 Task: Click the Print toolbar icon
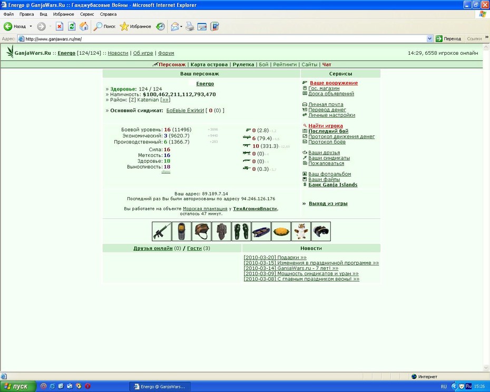point(190,26)
